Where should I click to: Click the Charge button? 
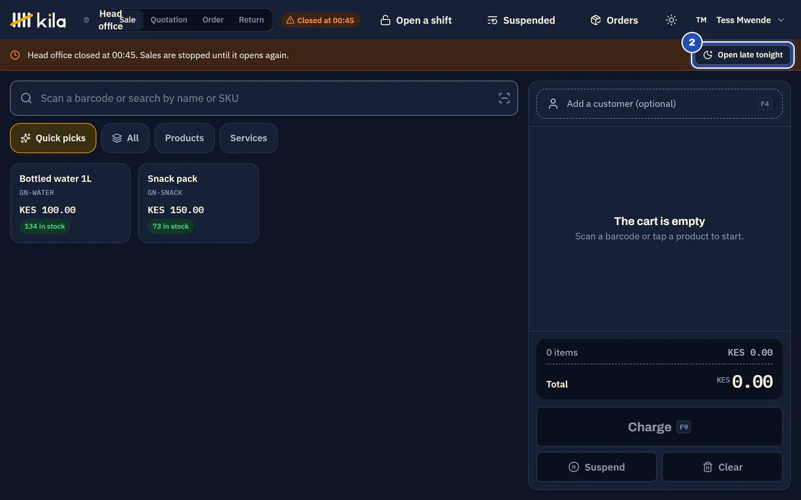click(660, 427)
